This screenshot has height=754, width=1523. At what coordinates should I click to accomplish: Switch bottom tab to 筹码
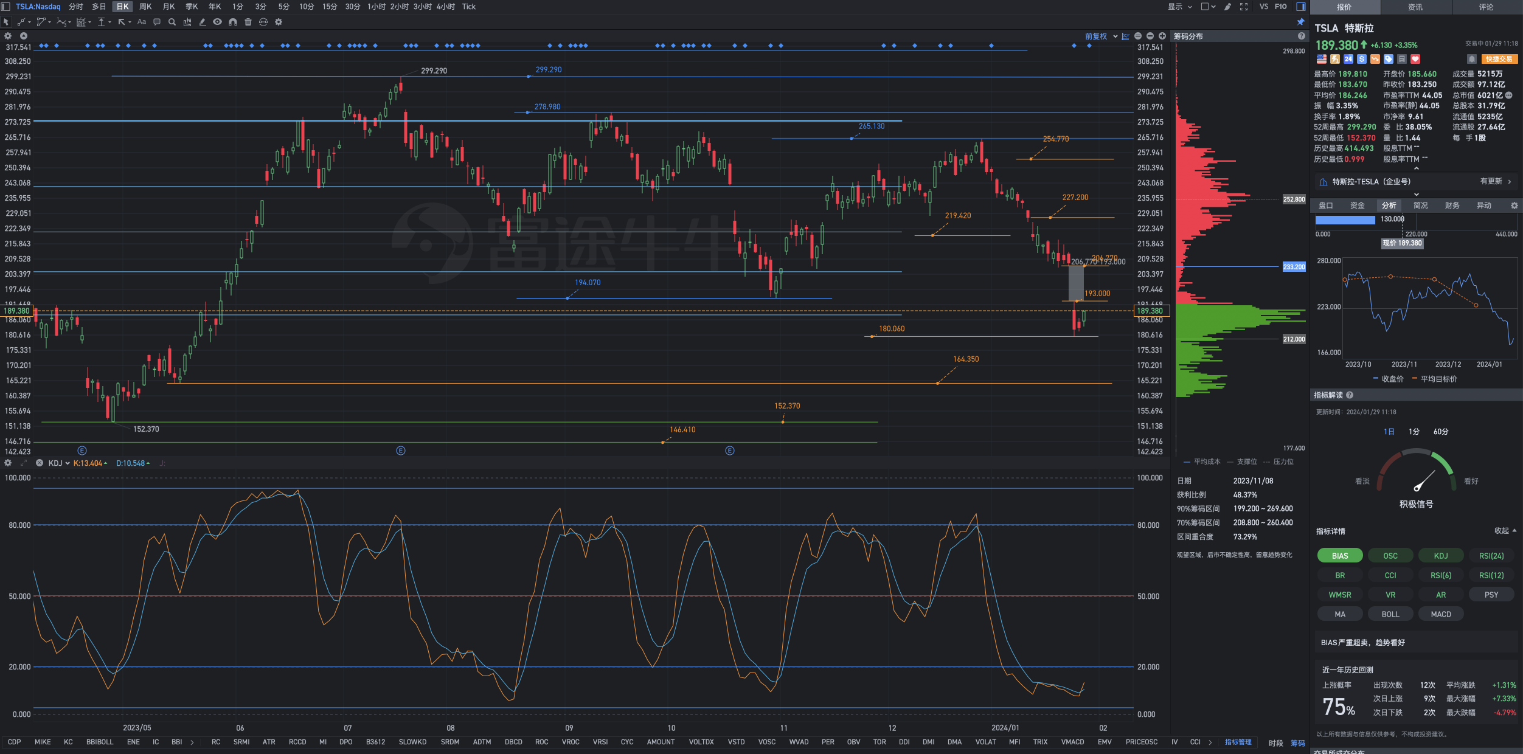click(1298, 743)
